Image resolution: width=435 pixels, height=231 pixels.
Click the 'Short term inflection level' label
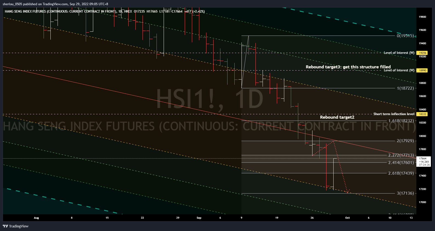click(394, 114)
